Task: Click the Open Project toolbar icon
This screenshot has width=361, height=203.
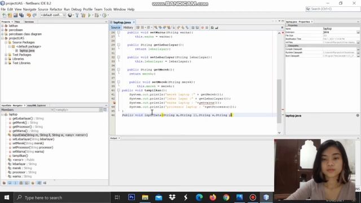Action: click(15, 15)
